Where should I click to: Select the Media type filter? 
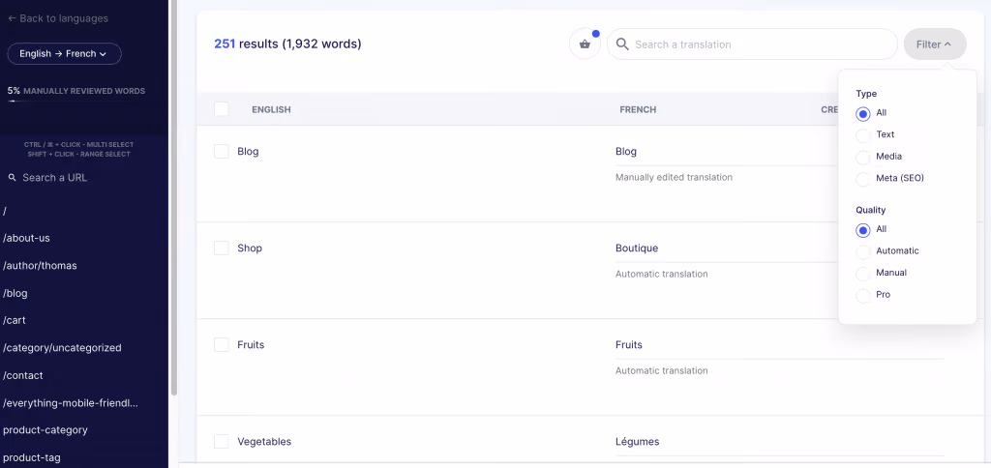(862, 158)
